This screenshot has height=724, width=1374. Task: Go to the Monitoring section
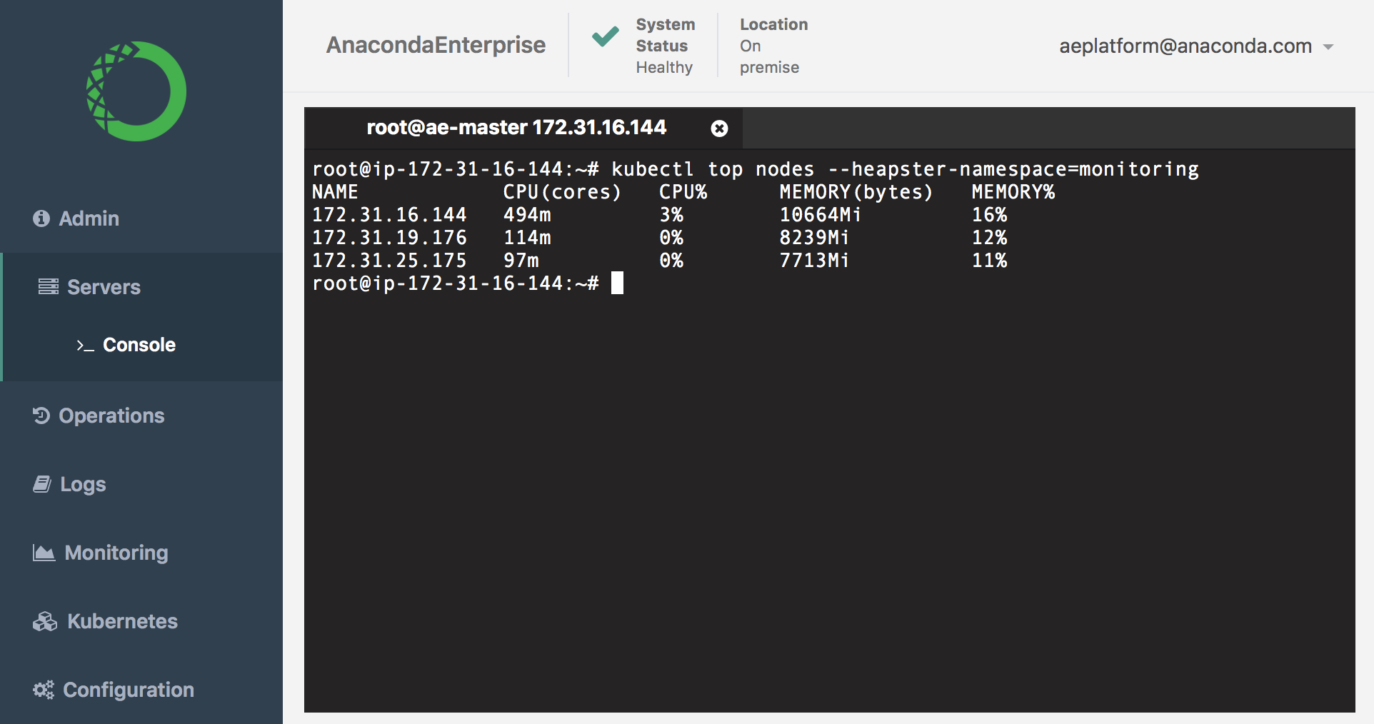[116, 553]
